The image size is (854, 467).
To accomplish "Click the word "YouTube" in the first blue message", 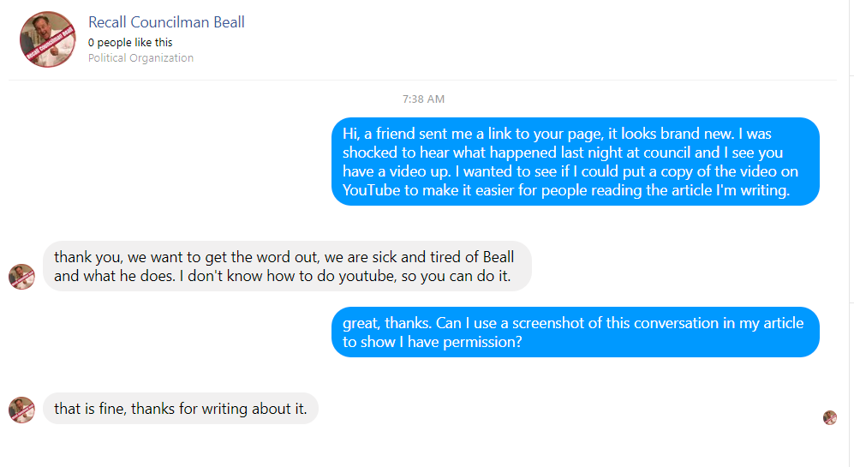I will point(370,190).
